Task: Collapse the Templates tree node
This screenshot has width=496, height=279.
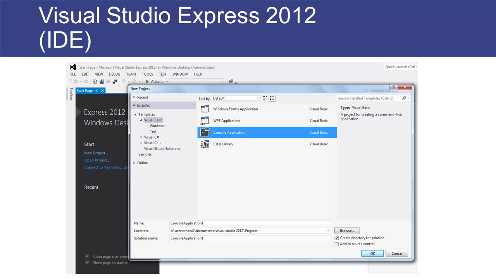Action: 136,114
